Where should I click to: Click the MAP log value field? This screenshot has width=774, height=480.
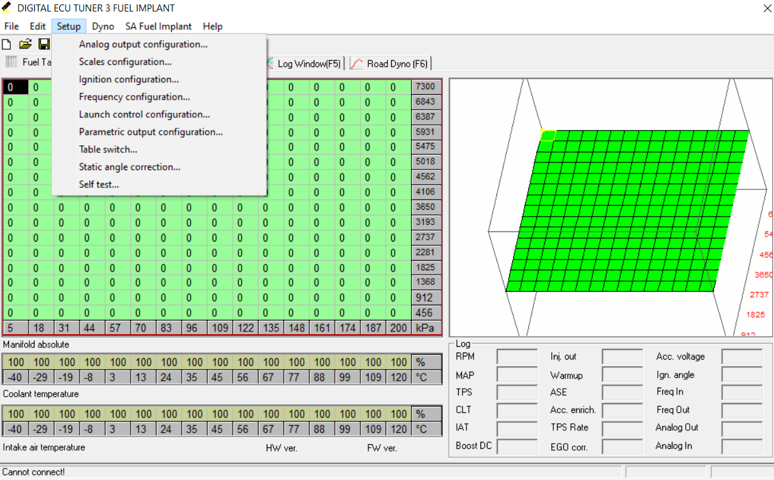point(517,375)
